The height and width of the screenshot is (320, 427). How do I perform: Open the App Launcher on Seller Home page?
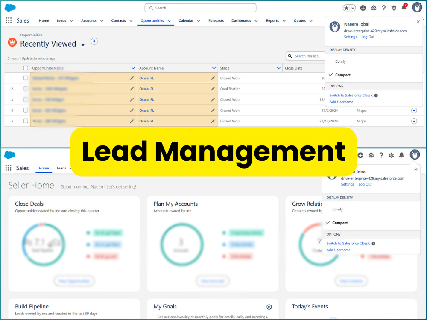9,168
